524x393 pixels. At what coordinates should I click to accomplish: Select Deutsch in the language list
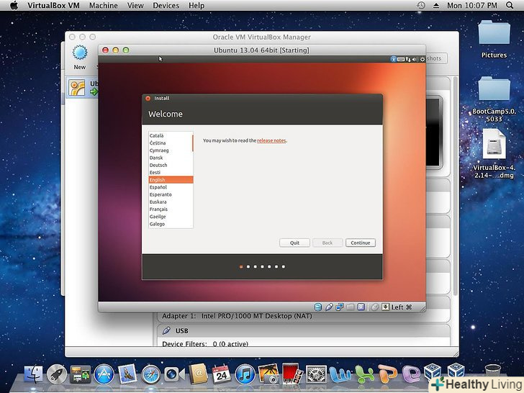tap(170, 165)
